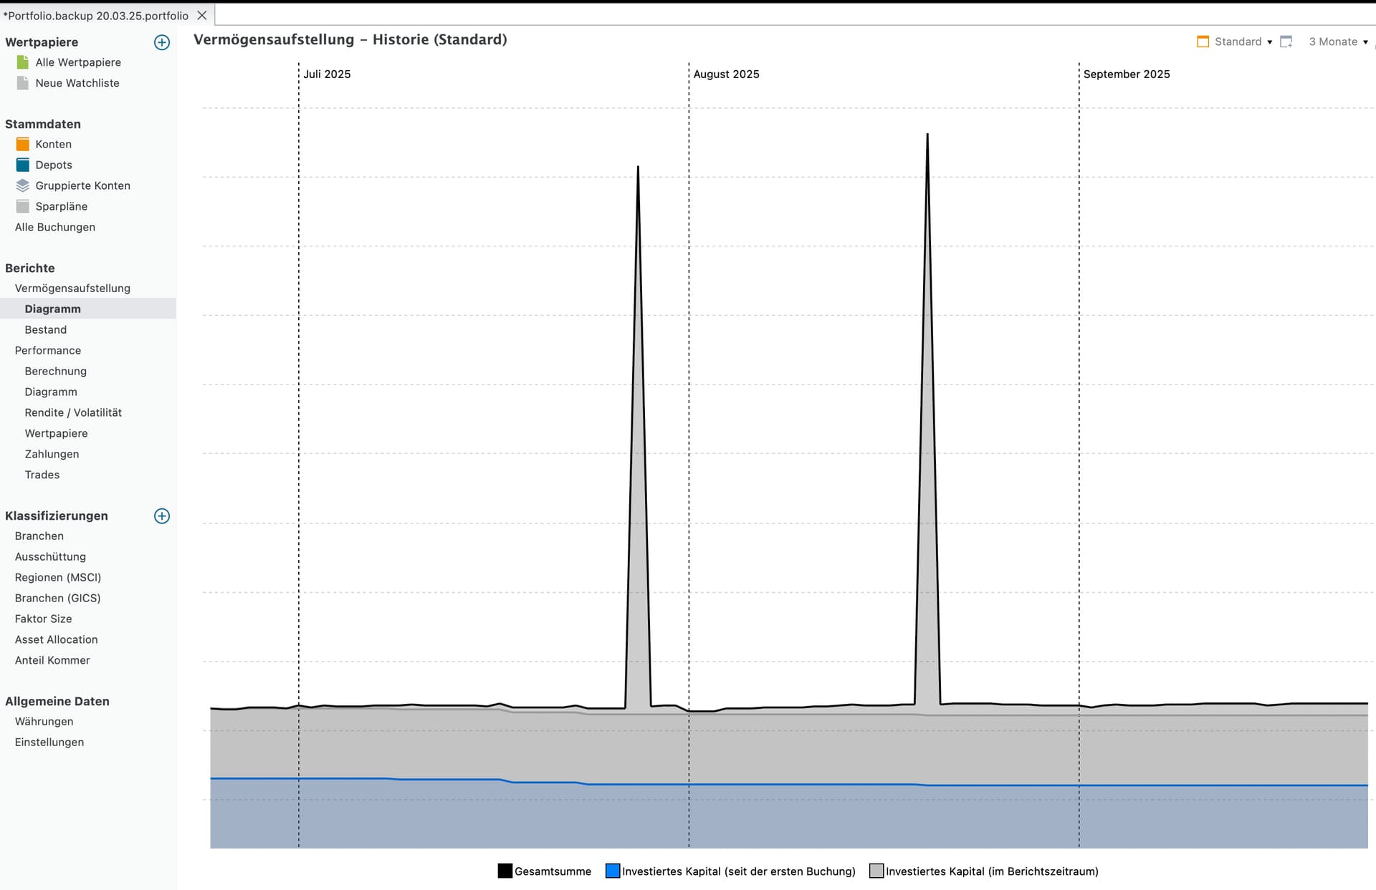The width and height of the screenshot is (1376, 890).
Task: Close the Portfolio.backup file tab
Action: (202, 15)
